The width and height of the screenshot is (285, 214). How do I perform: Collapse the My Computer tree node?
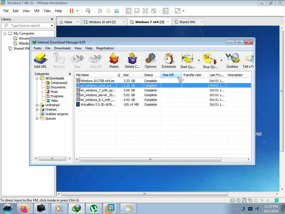tap(5, 33)
